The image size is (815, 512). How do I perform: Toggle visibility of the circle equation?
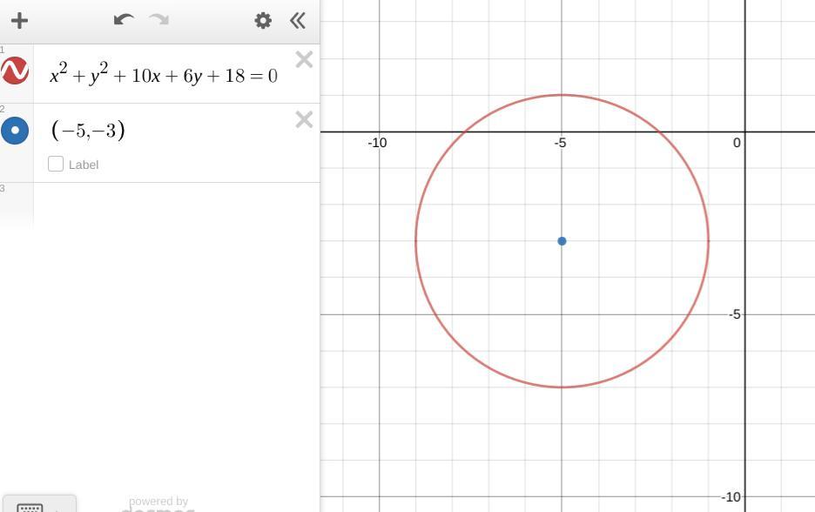point(15,71)
